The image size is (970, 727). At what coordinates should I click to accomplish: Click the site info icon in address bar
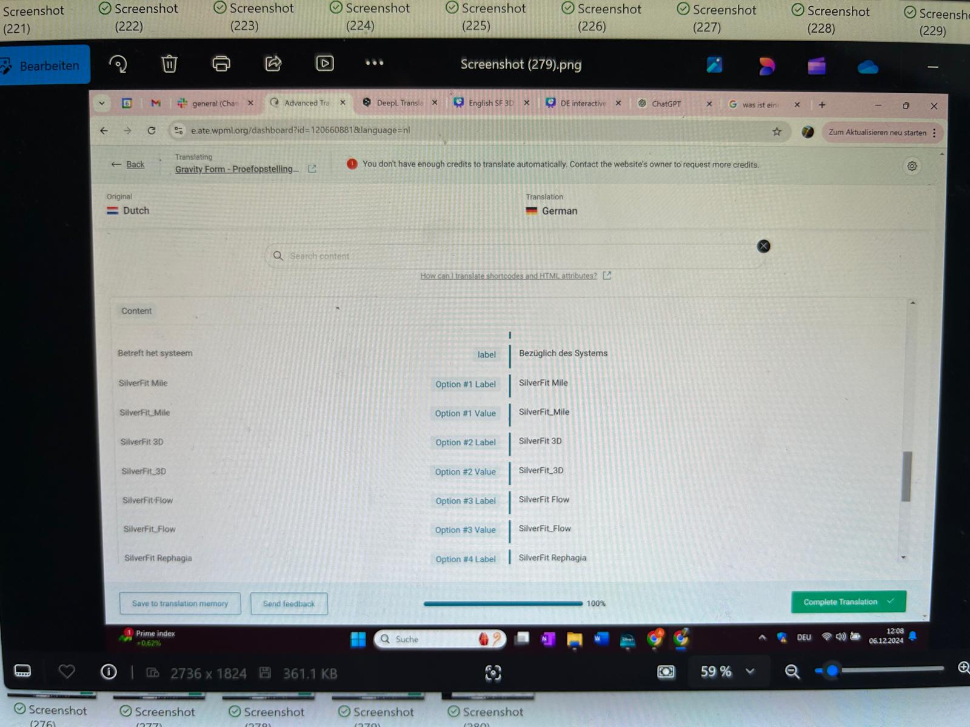pos(178,130)
